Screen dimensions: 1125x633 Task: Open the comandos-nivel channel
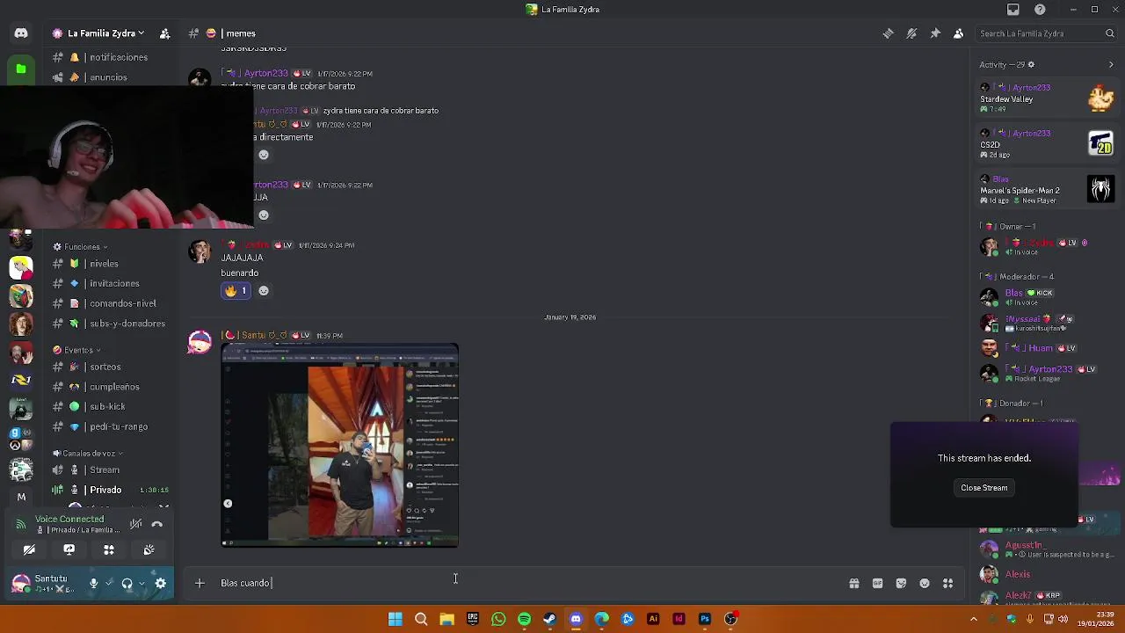coord(110,303)
